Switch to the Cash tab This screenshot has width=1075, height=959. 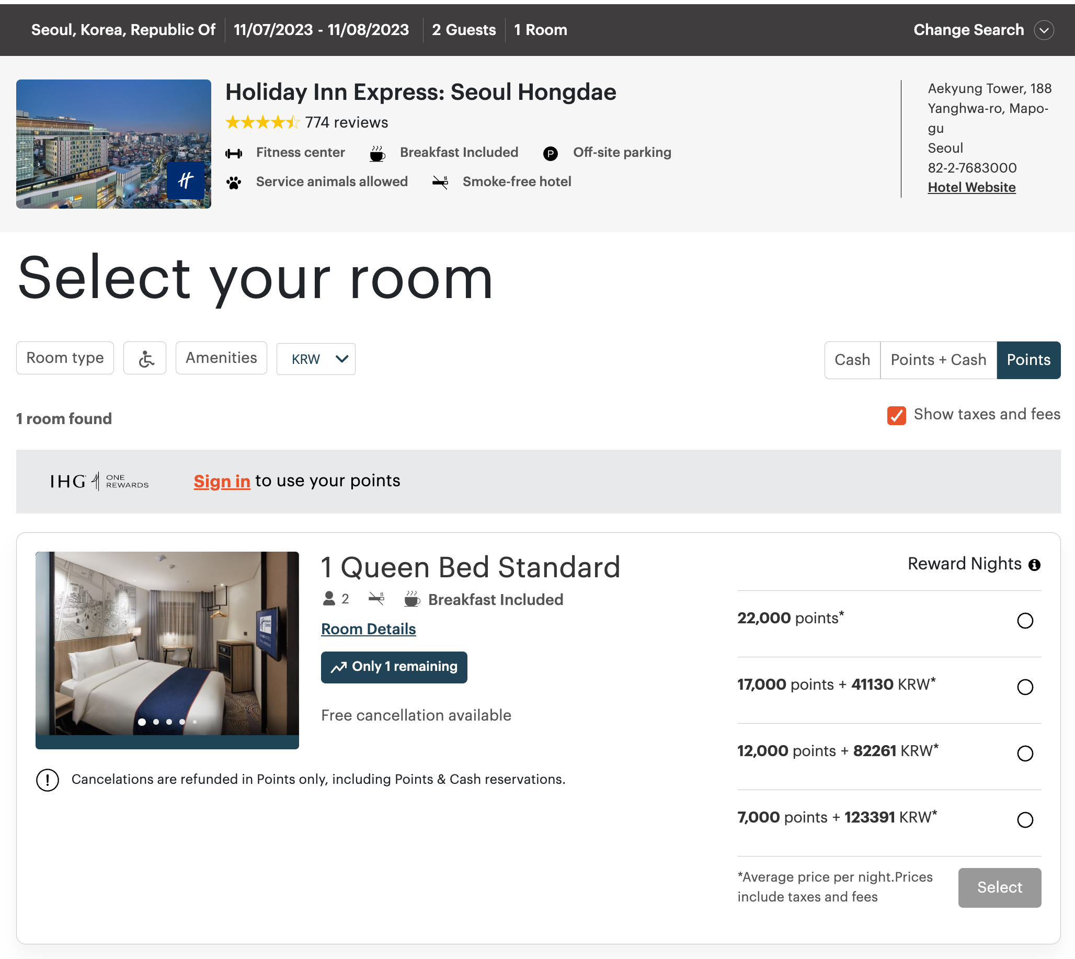(852, 360)
